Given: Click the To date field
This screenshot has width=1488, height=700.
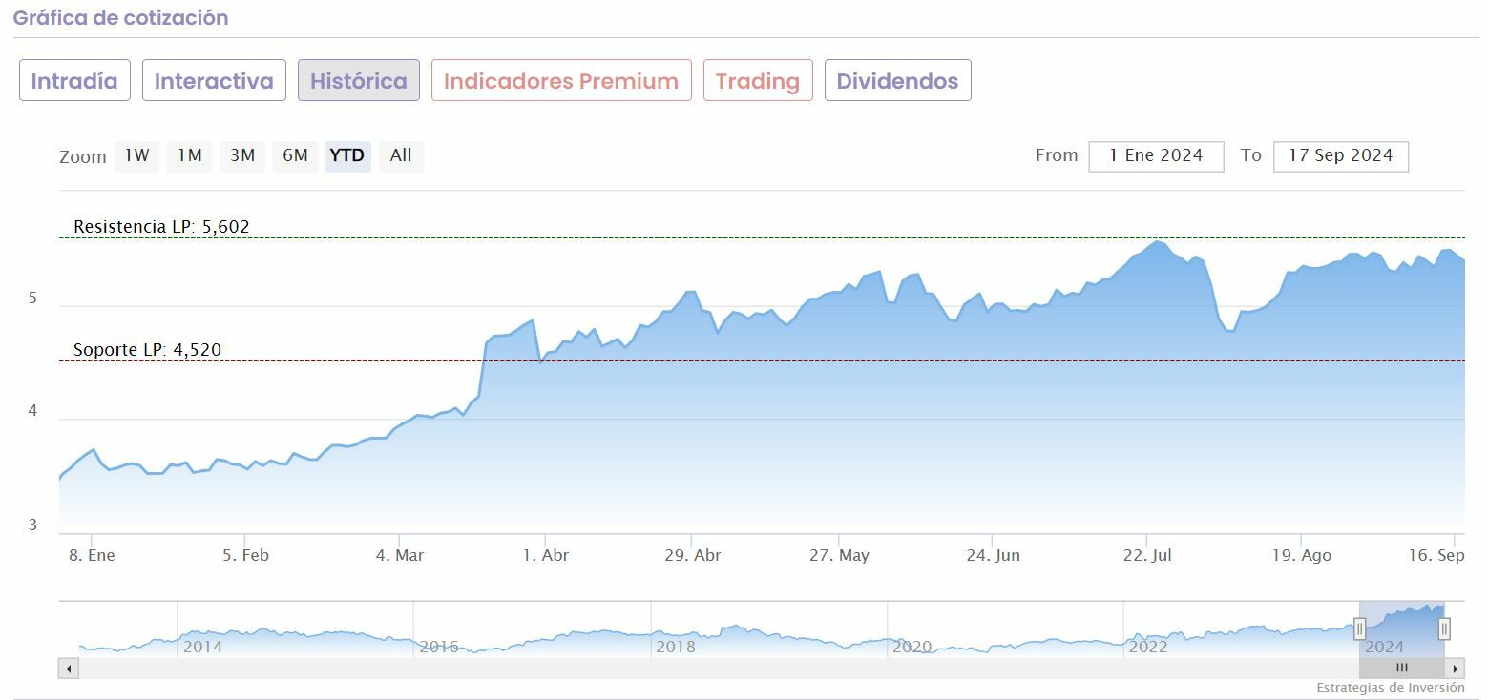Looking at the screenshot, I should (1340, 155).
